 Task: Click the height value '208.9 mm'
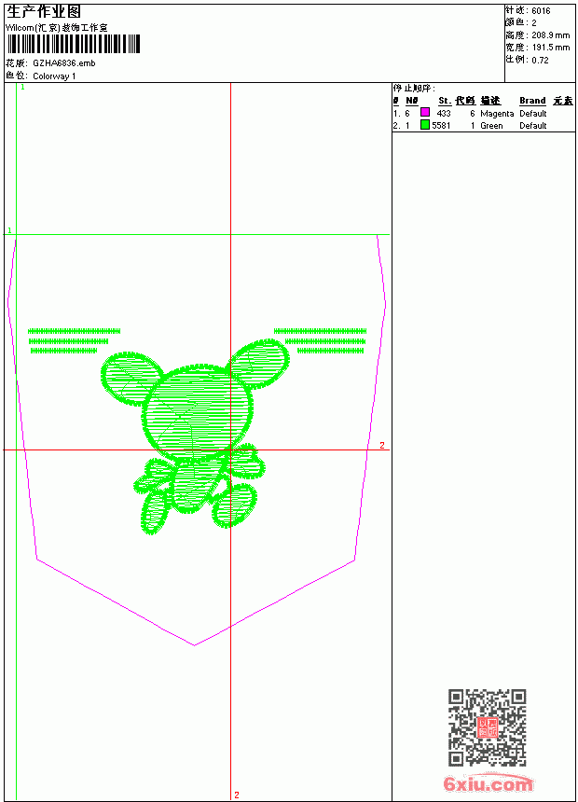(x=550, y=35)
